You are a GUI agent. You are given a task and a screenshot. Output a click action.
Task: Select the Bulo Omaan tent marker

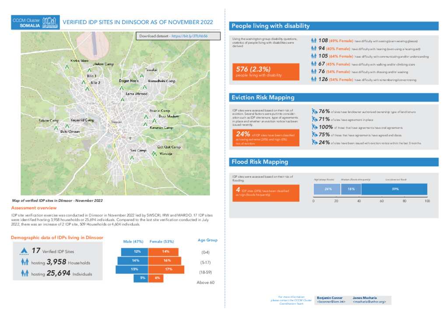click(67, 126)
